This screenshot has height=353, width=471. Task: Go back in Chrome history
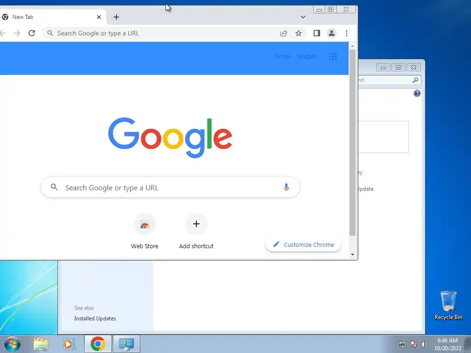[3, 33]
